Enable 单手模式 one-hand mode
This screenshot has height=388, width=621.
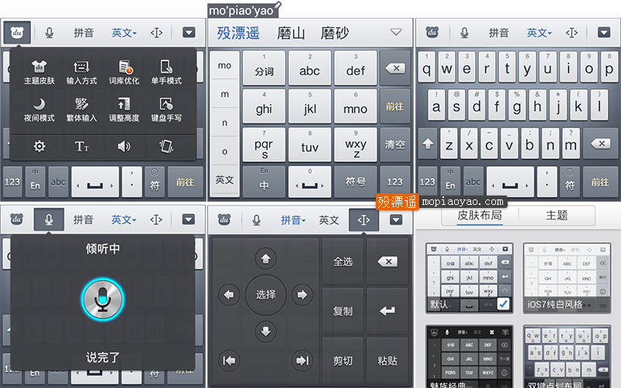pyautogui.click(x=166, y=72)
